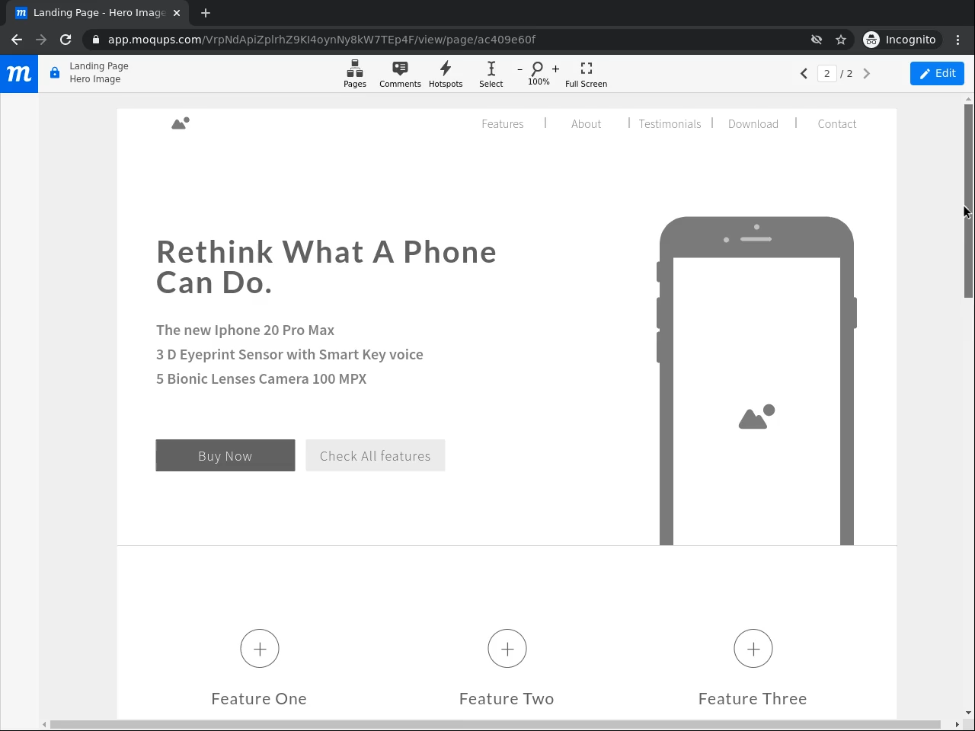Click the scroll right arrow
Screen dimensions: 975x731
click(x=957, y=724)
